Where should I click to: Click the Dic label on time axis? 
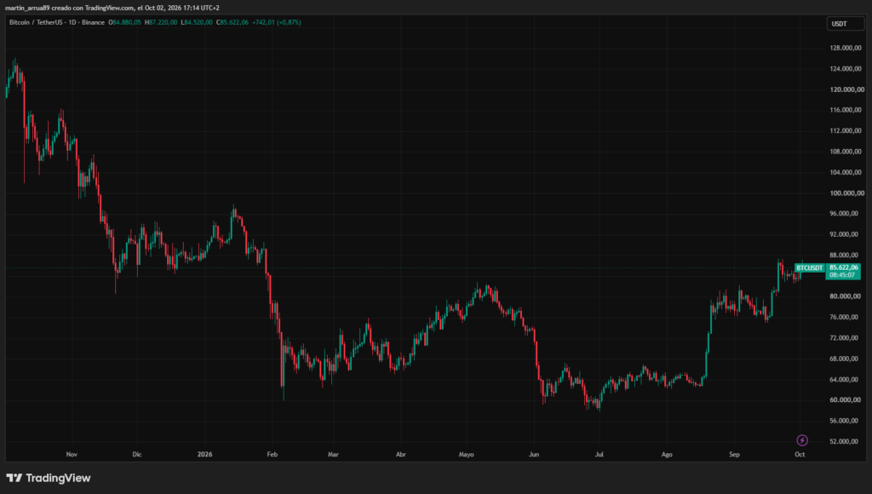click(x=137, y=455)
